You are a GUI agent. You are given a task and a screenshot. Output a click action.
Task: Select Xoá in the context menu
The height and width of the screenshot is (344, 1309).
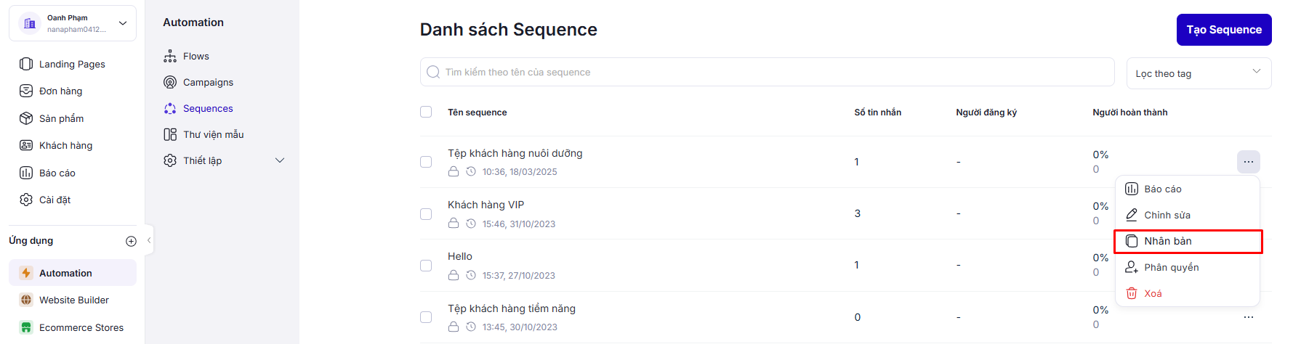click(x=1153, y=293)
